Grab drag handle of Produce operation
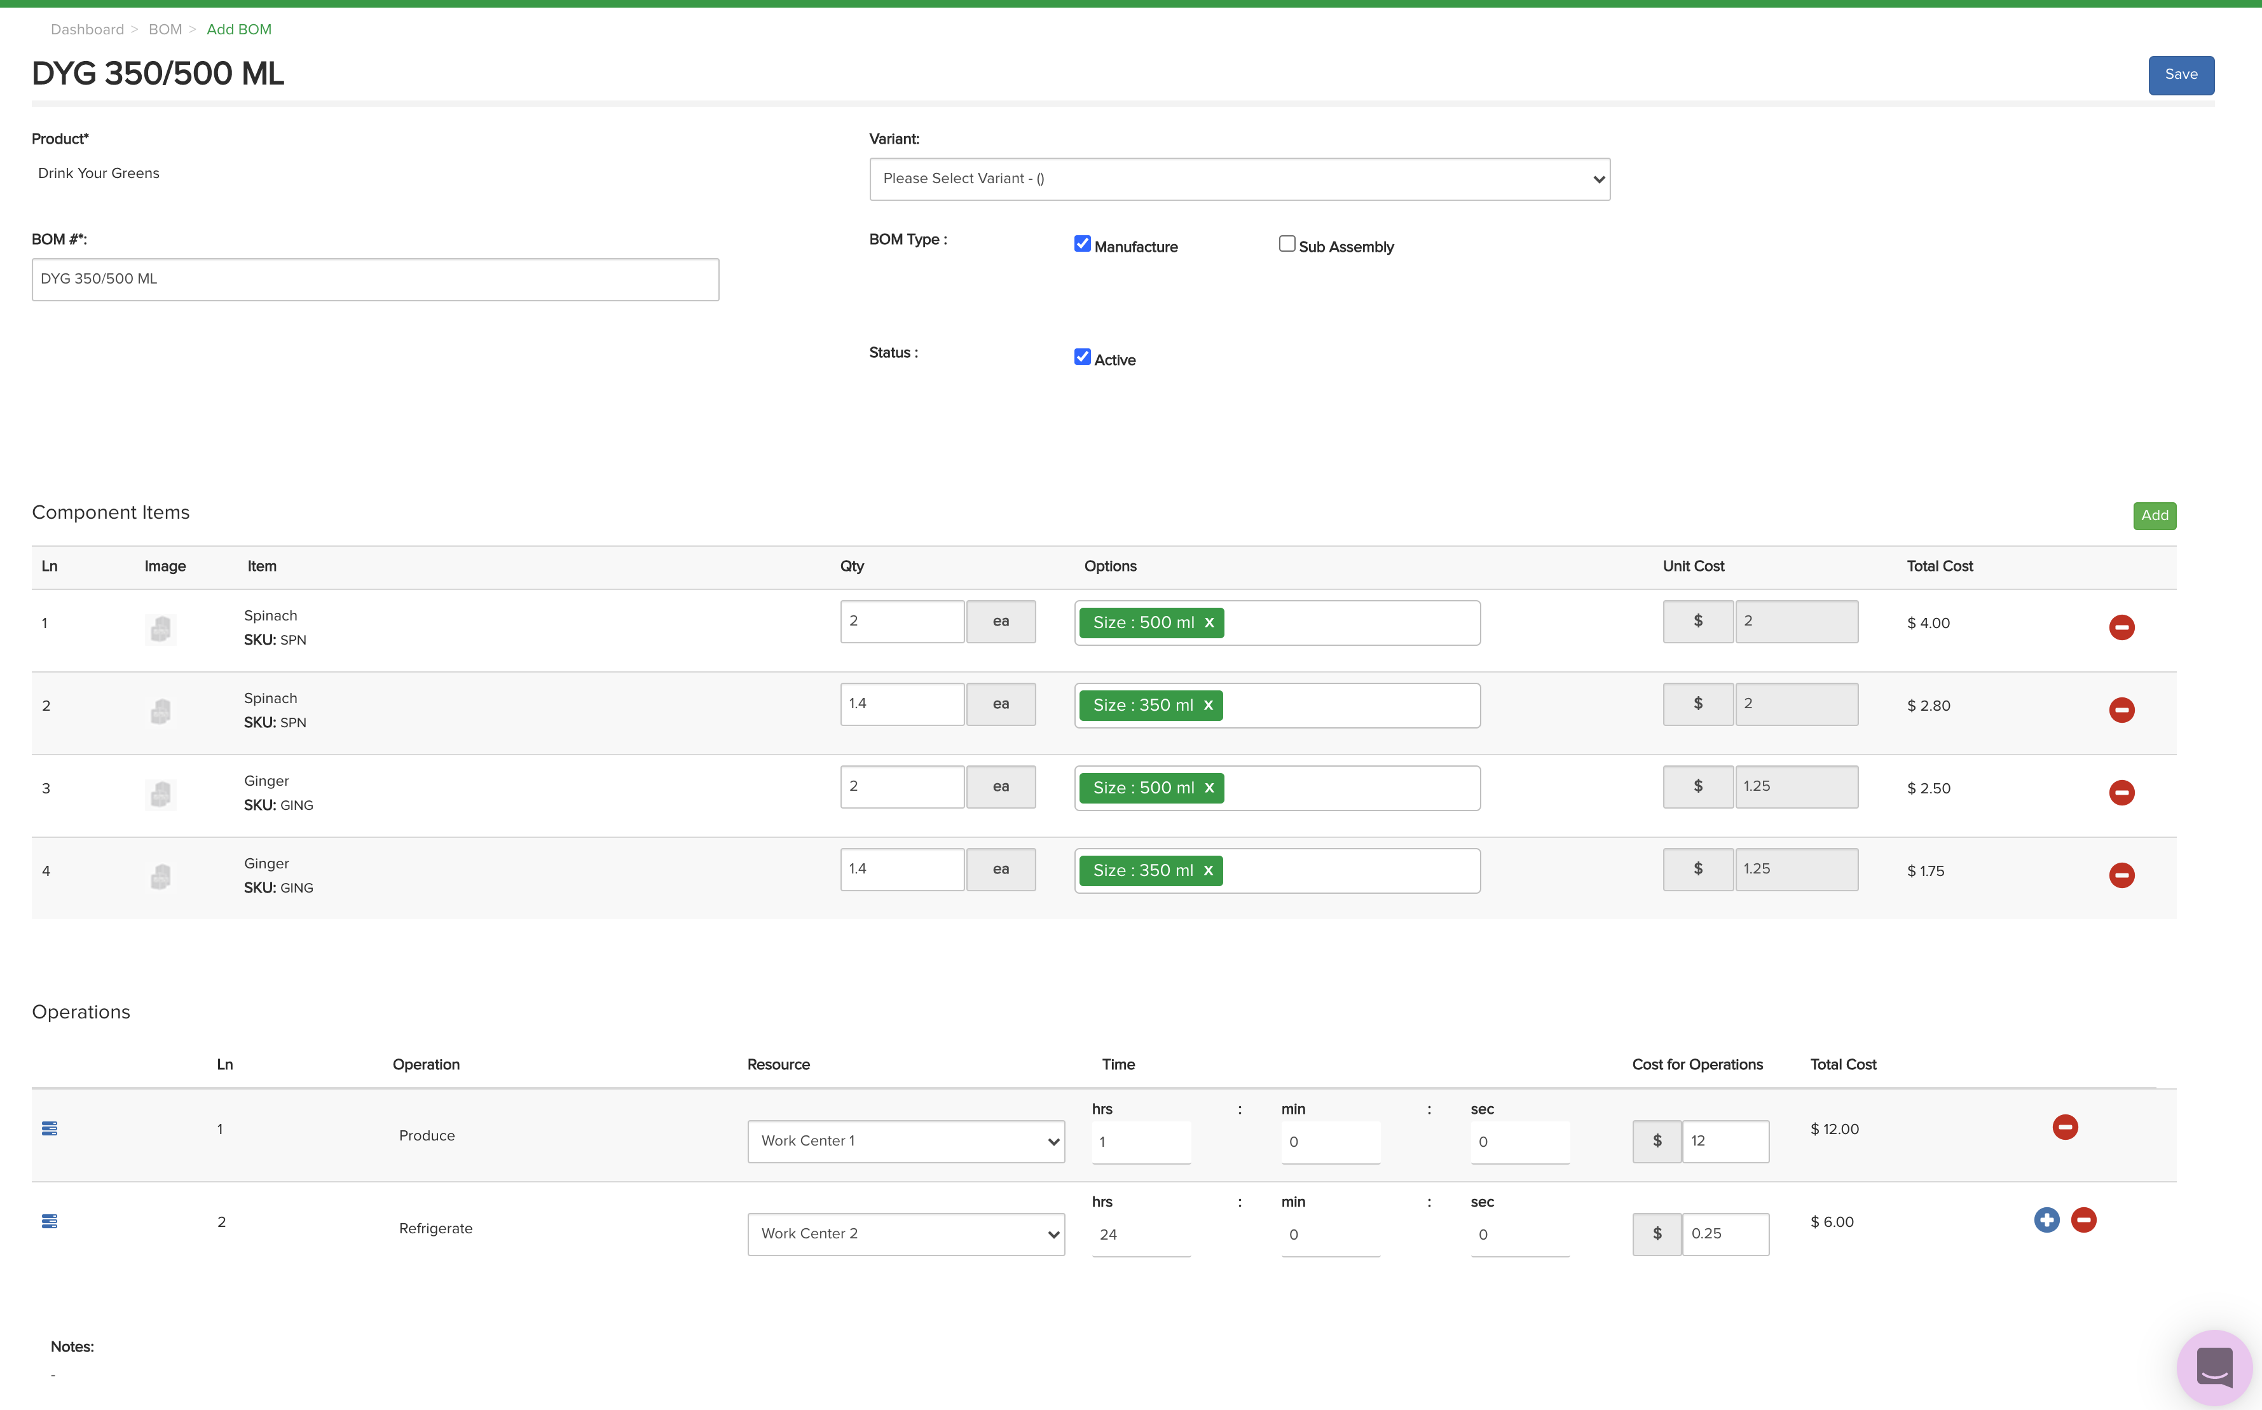The image size is (2262, 1410). [50, 1128]
